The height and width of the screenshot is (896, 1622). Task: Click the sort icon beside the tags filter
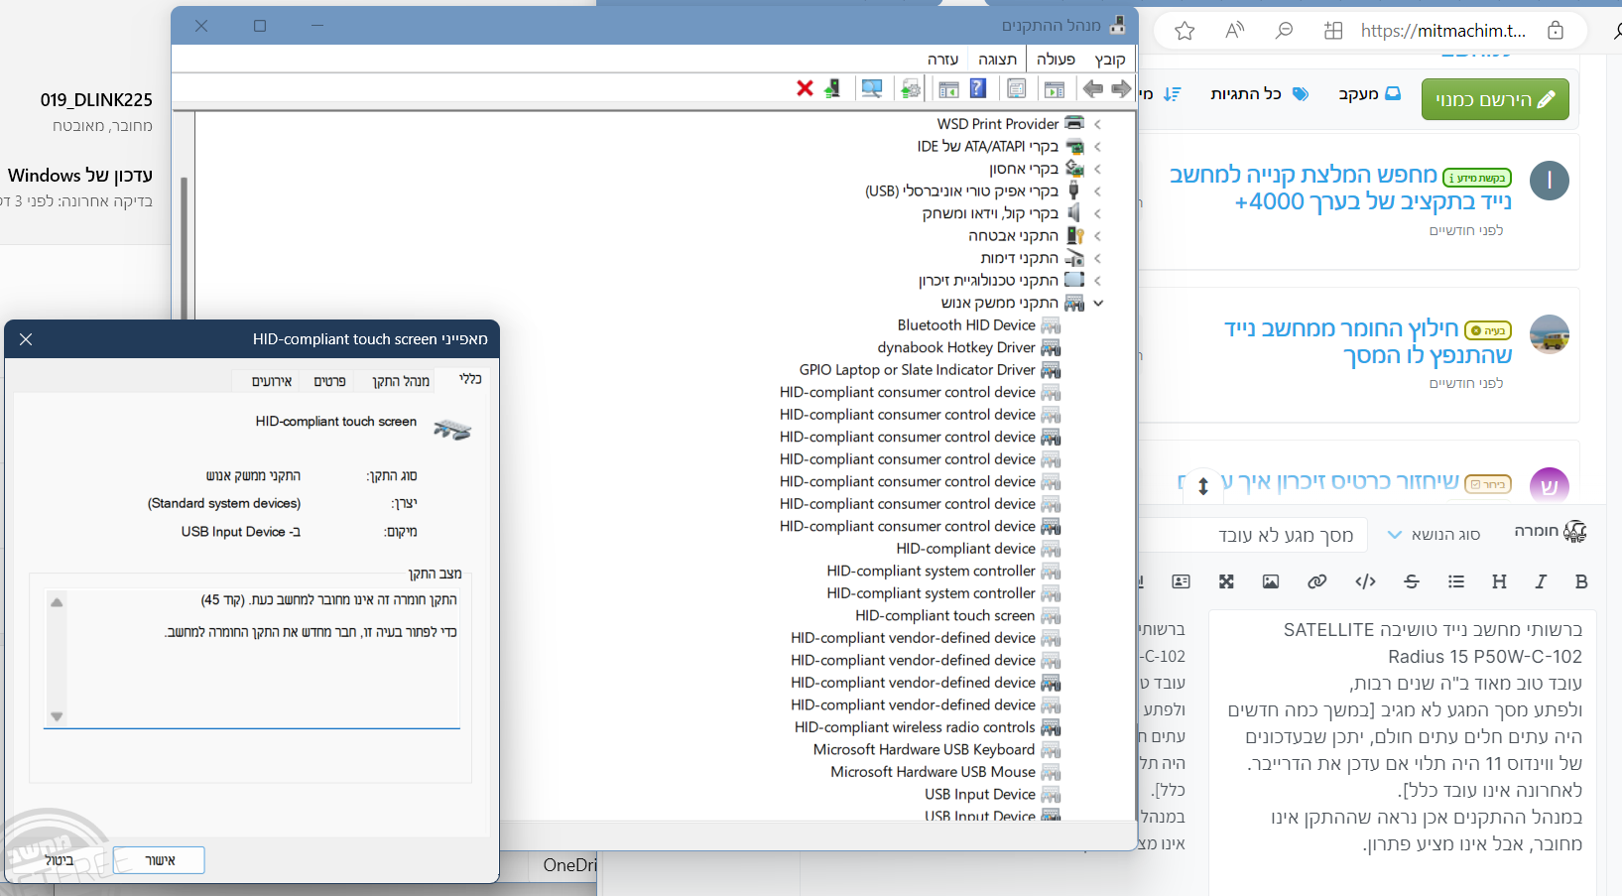pos(1172,94)
